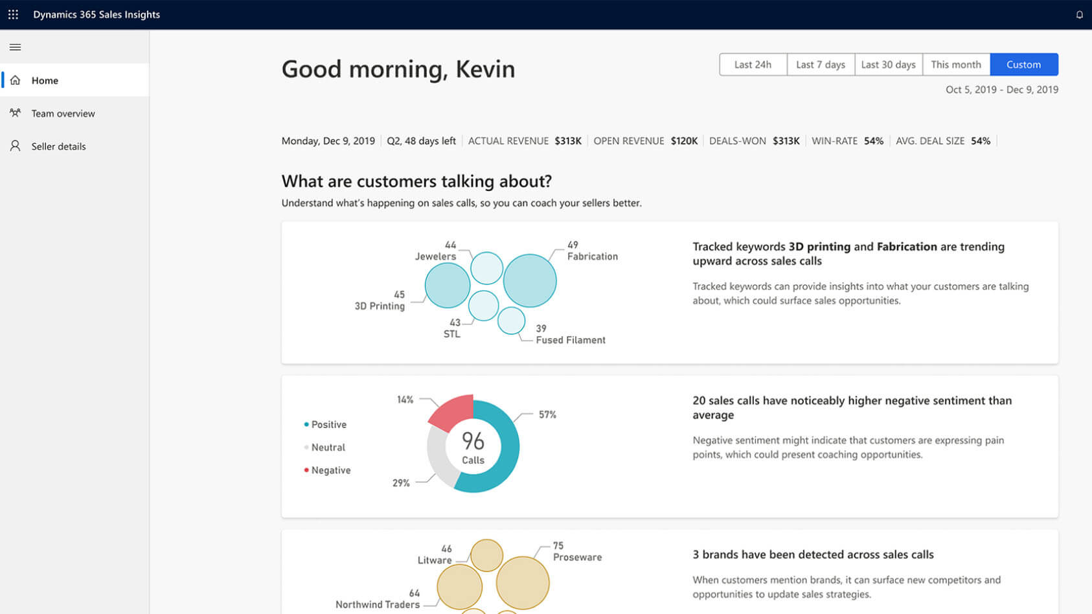1092x614 pixels.
Task: Click the 57% positive percentage label
Action: [x=547, y=415]
